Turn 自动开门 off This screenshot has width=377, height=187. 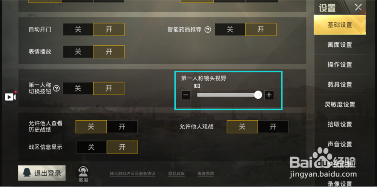78,29
